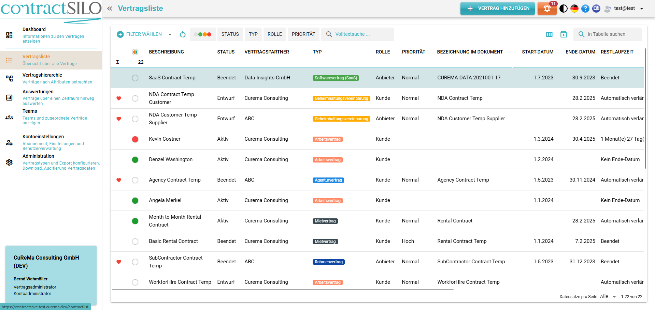Toggle favorite heart on Agency Contract Temp

(119, 180)
